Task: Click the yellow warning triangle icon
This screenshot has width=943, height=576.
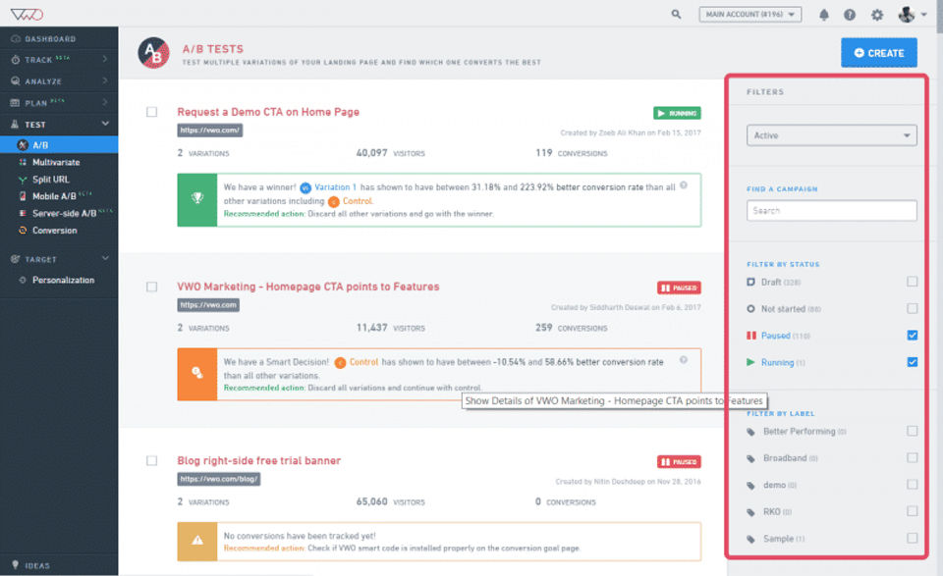Action: tap(197, 541)
